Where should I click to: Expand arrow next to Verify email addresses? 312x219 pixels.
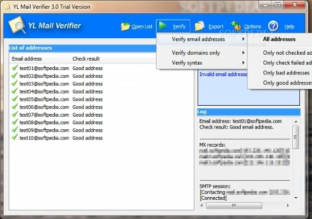[243, 39]
